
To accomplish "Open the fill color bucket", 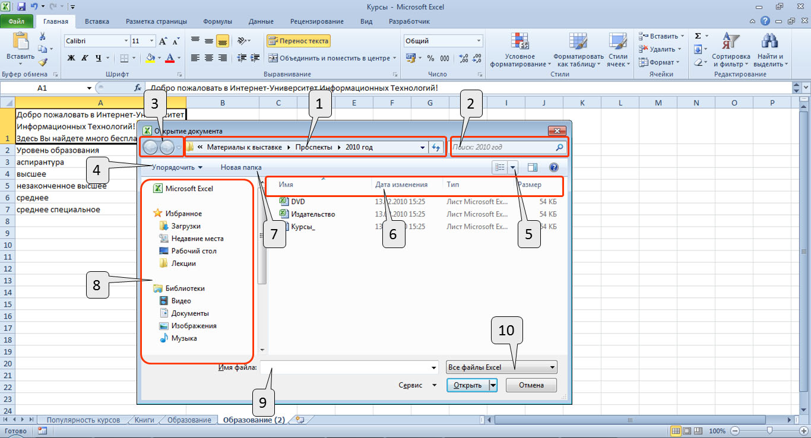I will (x=150, y=58).
